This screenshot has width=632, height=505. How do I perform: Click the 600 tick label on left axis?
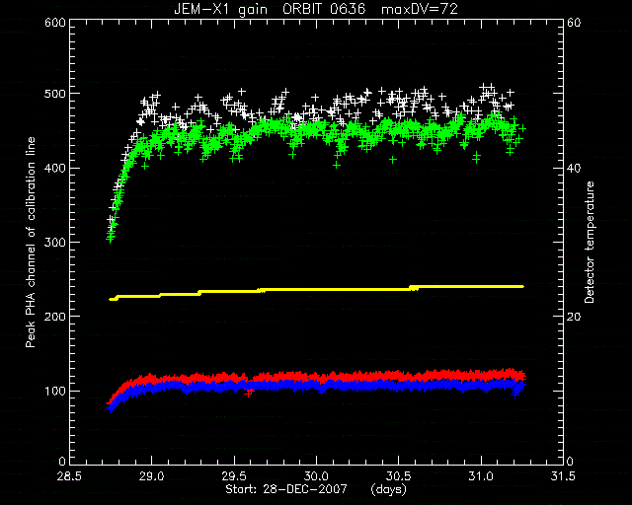(x=55, y=23)
